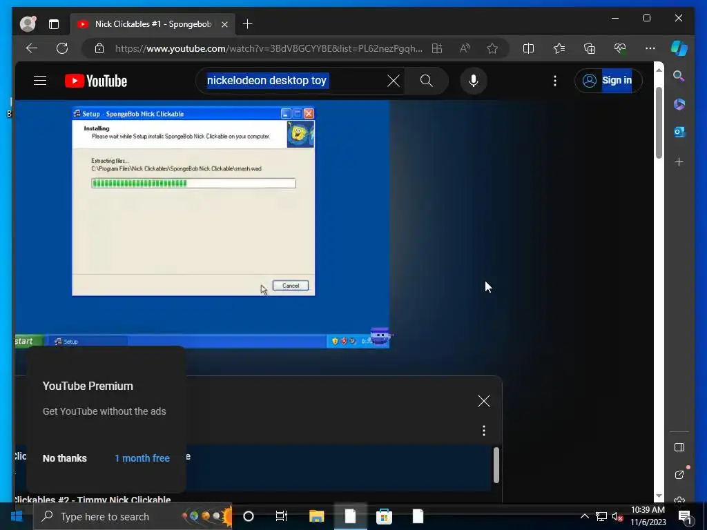Activate Read aloud in address bar
Viewport: 707px width, 530px height.
coord(465,48)
